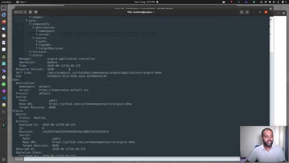The image size is (289, 163).
Task: Click the Manager value argocd-application-controller
Action: (71, 59)
